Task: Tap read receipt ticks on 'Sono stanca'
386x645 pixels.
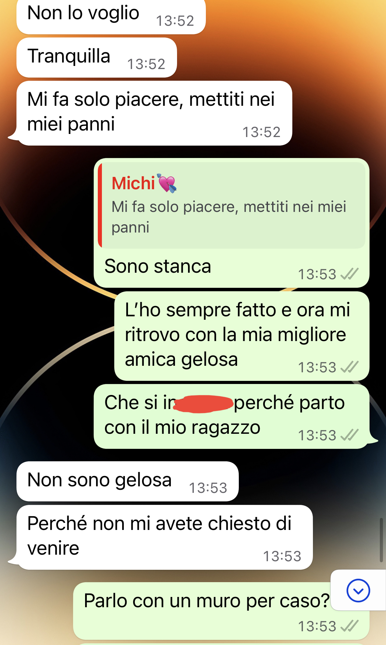Action: 349,274
